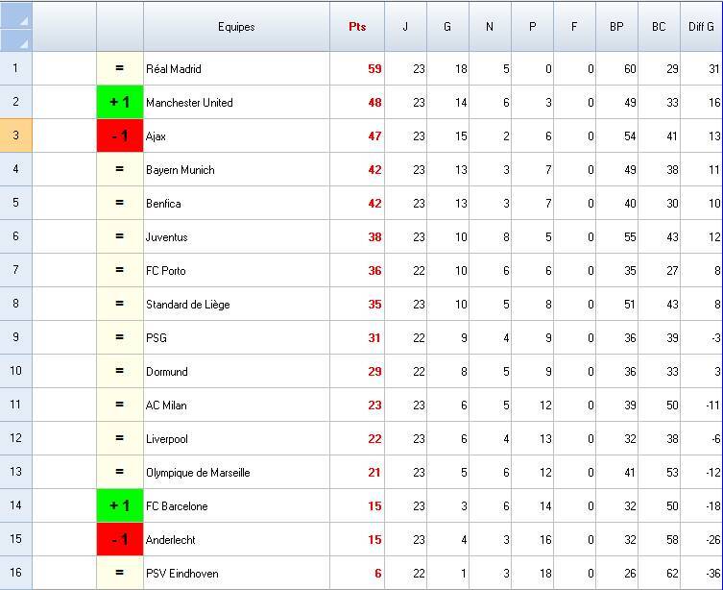The height and width of the screenshot is (590, 723).
Task: Click the equals indicator beside PSV Eindhoven
Action: pyautogui.click(x=120, y=573)
